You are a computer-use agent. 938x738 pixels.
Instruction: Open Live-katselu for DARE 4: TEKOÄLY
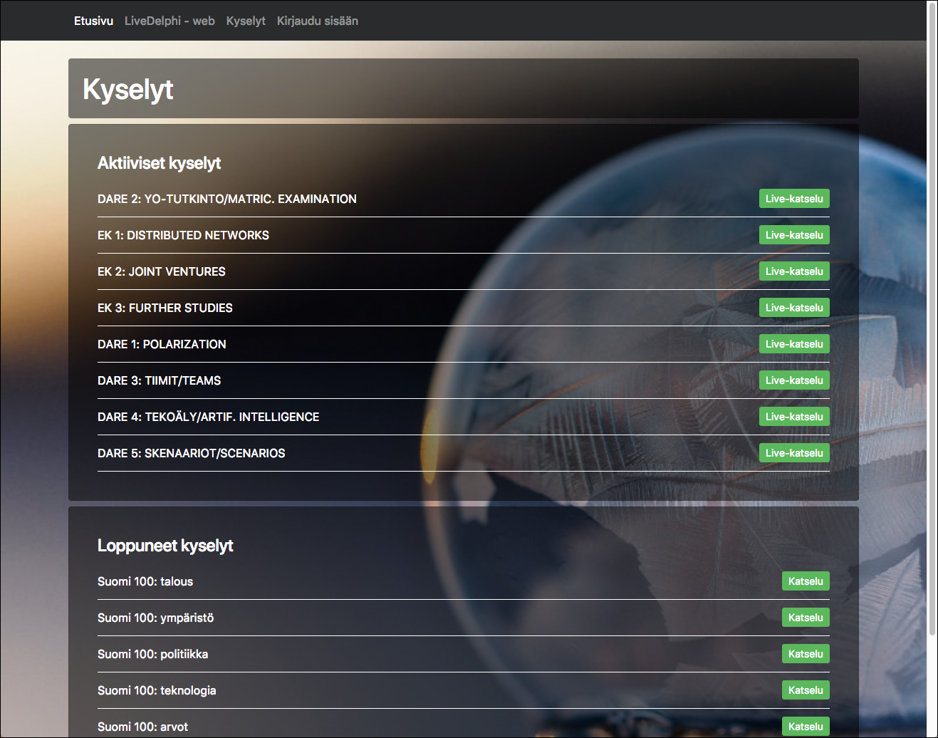(x=794, y=417)
